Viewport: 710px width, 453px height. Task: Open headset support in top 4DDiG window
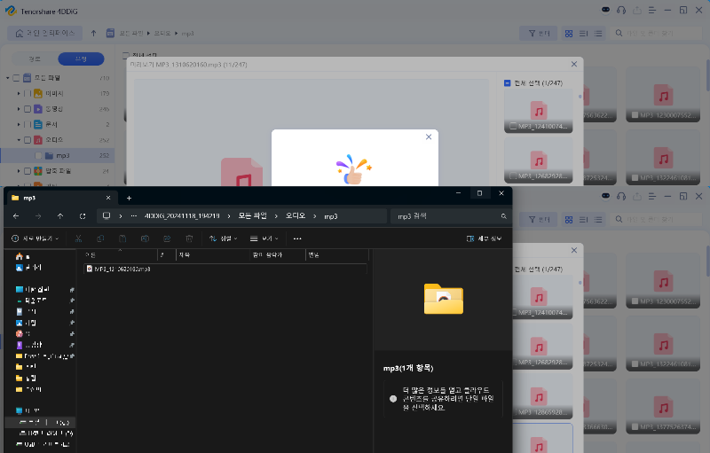point(621,10)
